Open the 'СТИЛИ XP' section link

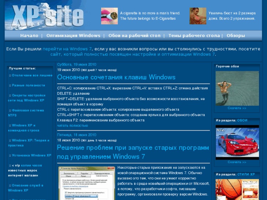(x=246, y=174)
